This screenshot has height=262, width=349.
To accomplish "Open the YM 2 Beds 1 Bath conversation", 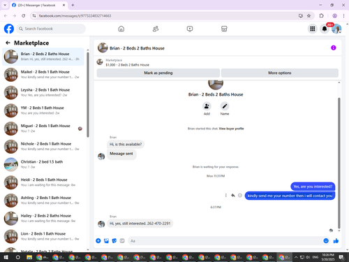I will (43, 110).
